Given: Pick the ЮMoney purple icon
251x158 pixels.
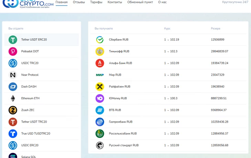Looking at the screenshot, I should [x=100, y=98].
